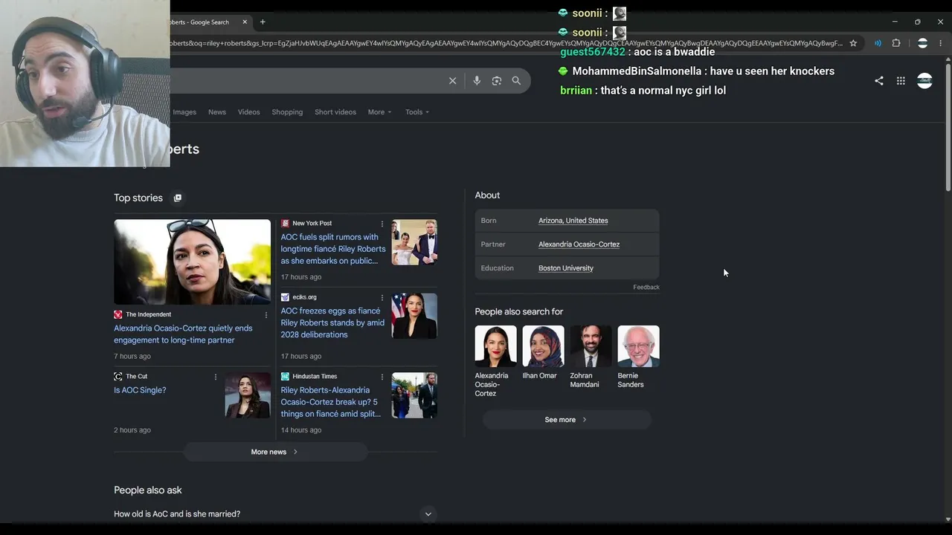
Task: Click the New York Post source icon
Action: tap(285, 223)
